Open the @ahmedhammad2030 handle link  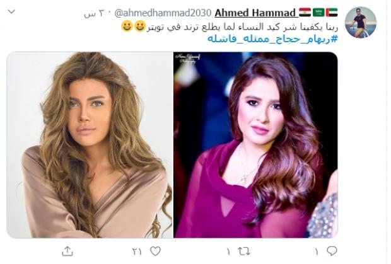click(163, 13)
